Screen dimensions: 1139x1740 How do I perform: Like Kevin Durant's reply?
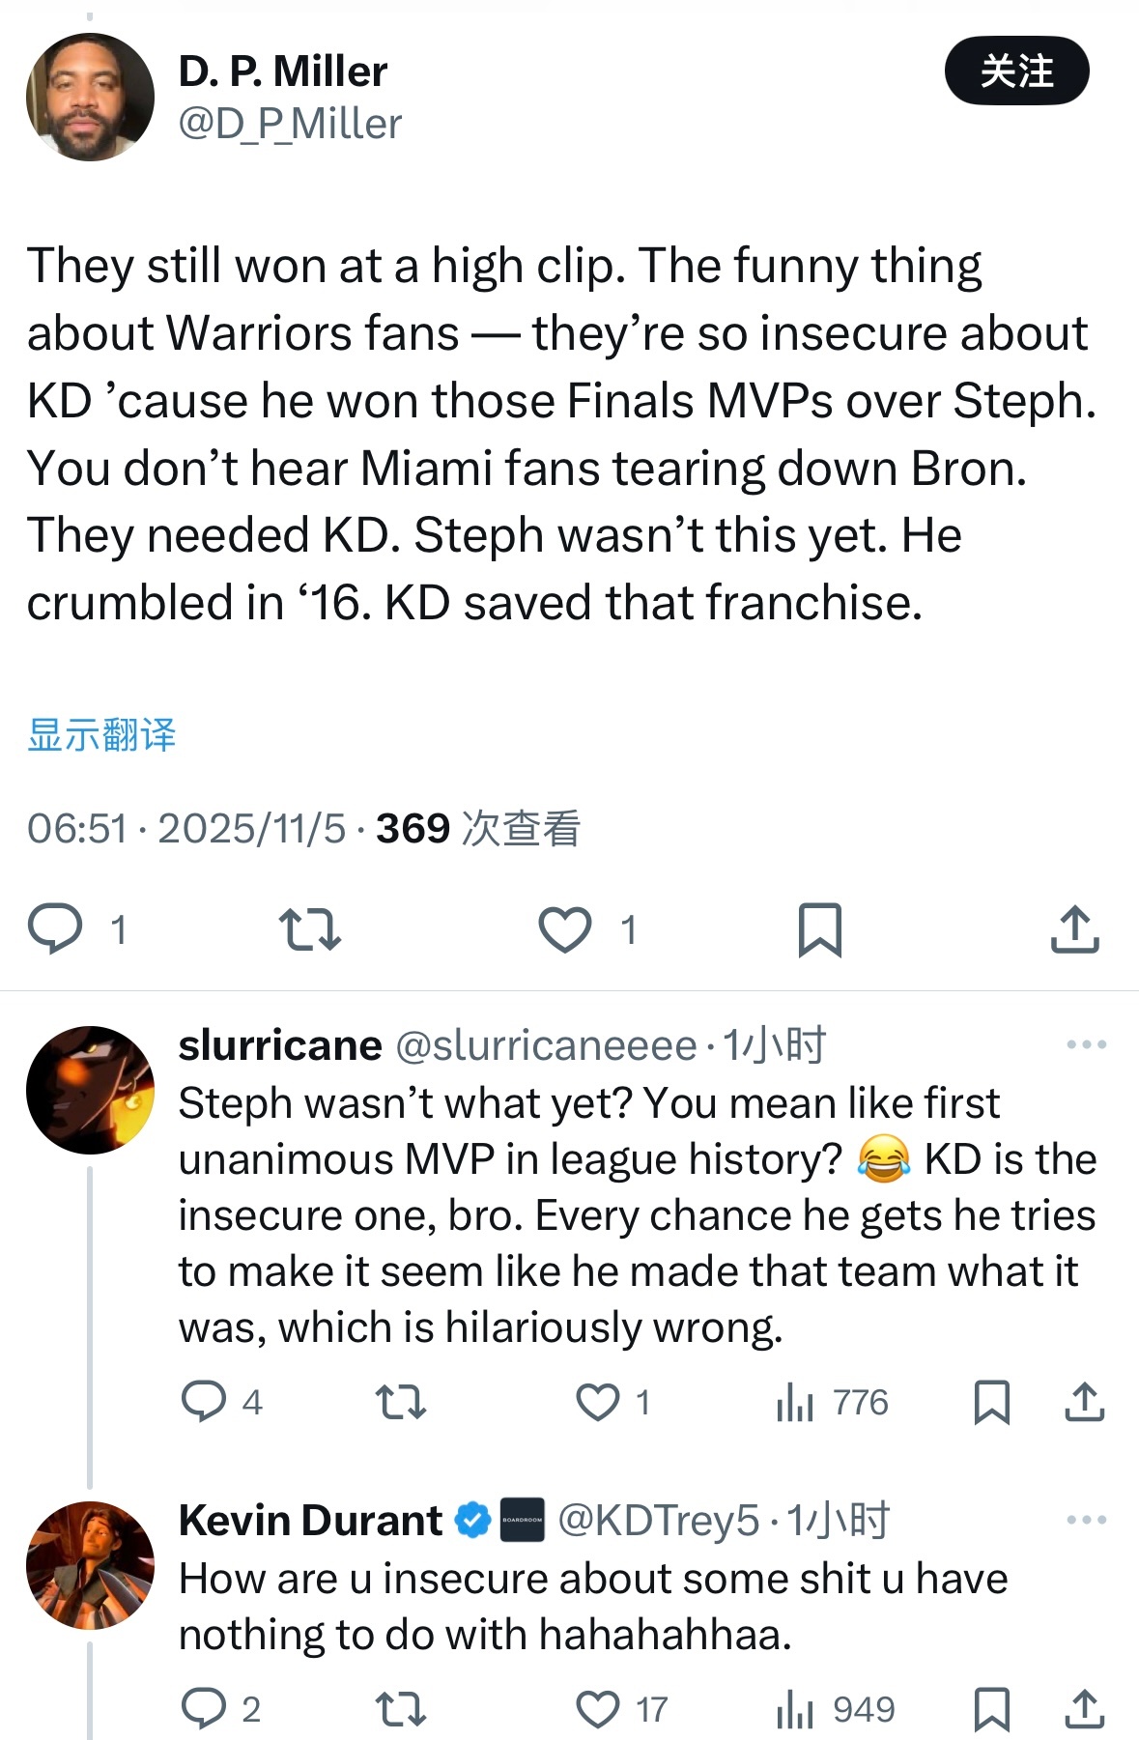coord(598,1709)
